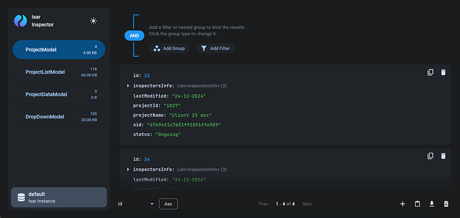This screenshot has height=218, width=460.
Task: Select the default Isar Instance
Action: [x=59, y=197]
